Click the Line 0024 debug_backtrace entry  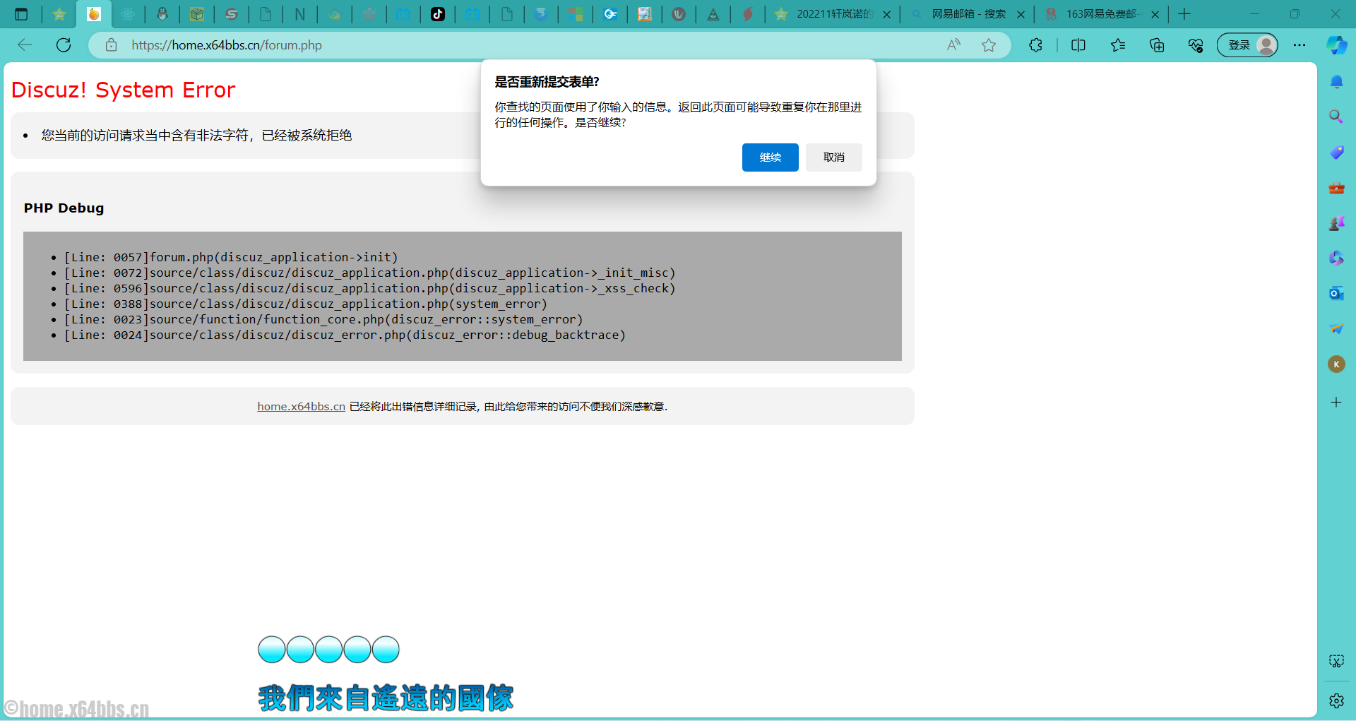click(x=345, y=335)
